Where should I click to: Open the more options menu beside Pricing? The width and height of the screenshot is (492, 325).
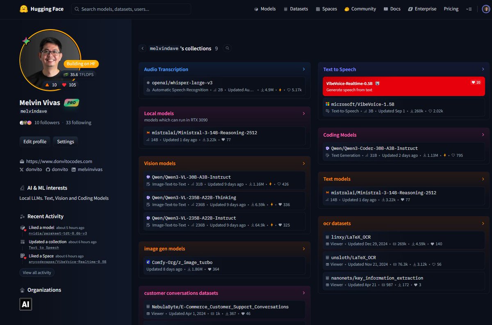(x=469, y=9)
